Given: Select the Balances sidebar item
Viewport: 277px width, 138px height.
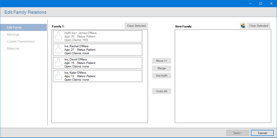Looking at the screenshot, I should 13,48.
